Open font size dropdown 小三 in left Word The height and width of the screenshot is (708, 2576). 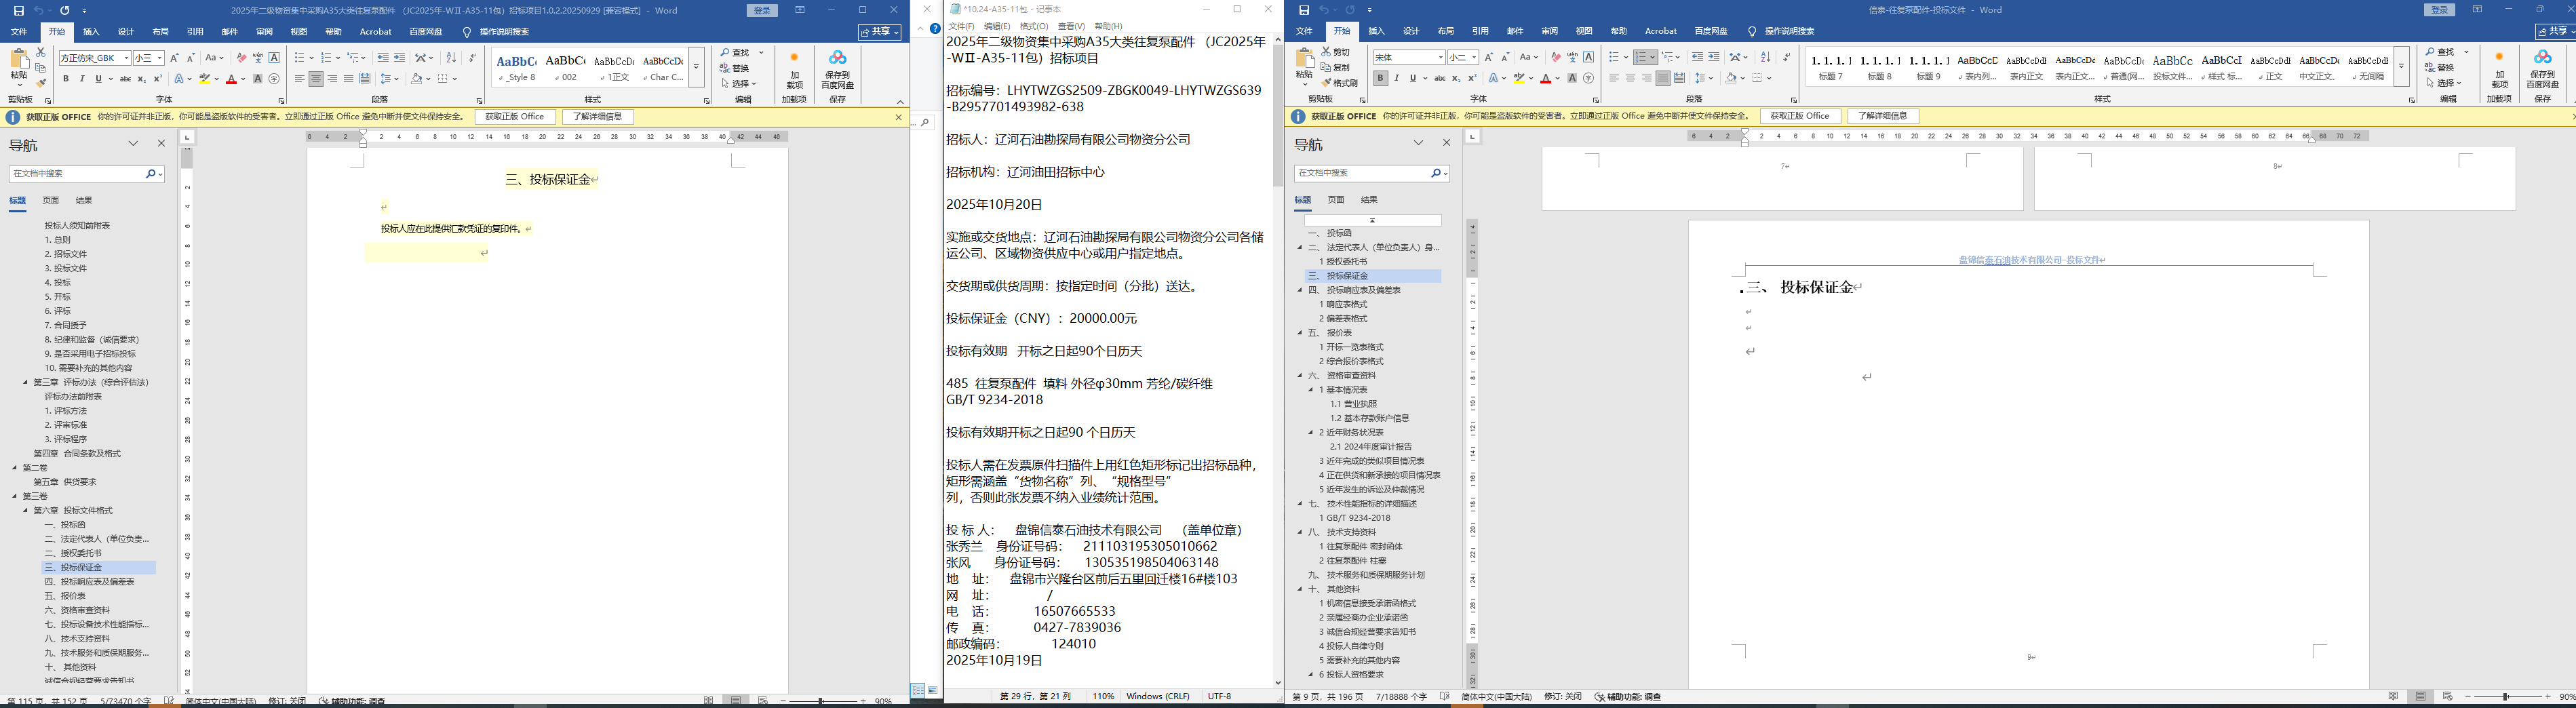coord(159,58)
